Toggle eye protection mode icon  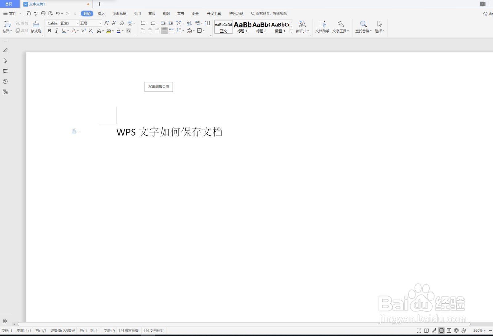coord(464,330)
